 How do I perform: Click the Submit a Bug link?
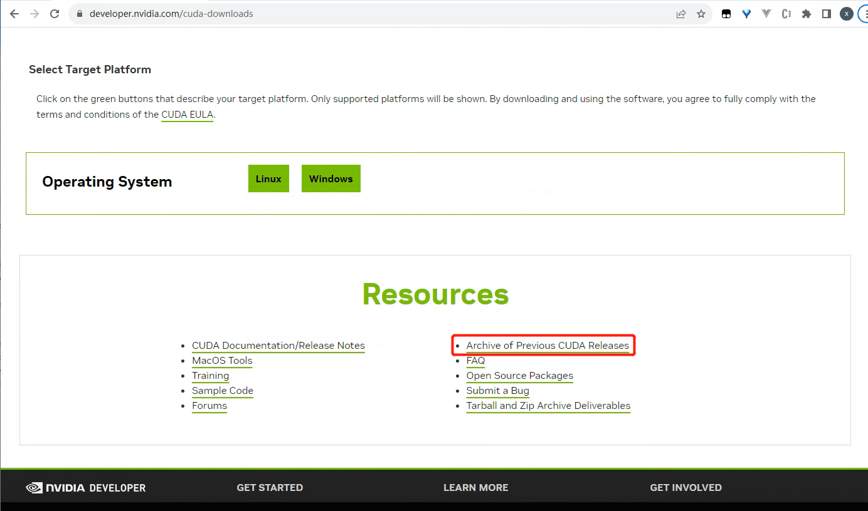tap(498, 391)
